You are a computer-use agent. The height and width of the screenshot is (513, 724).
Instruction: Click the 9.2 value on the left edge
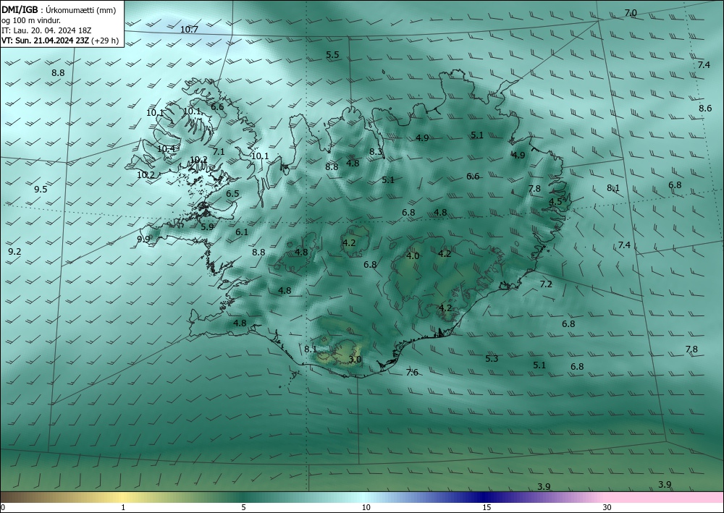tap(14, 251)
